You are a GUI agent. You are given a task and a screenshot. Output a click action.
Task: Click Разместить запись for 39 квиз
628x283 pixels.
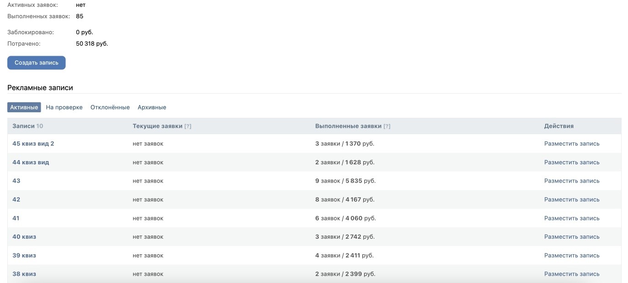click(x=572, y=256)
